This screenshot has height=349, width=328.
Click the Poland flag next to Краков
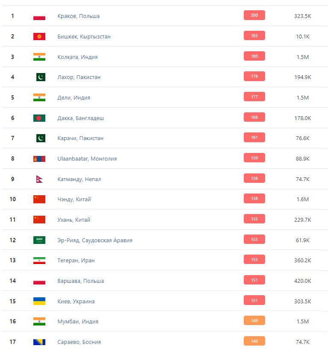coord(39,16)
